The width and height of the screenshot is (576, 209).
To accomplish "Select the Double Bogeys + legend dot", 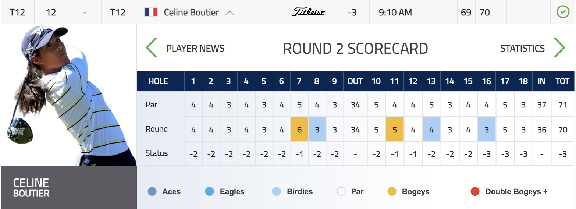I will coord(475,191).
